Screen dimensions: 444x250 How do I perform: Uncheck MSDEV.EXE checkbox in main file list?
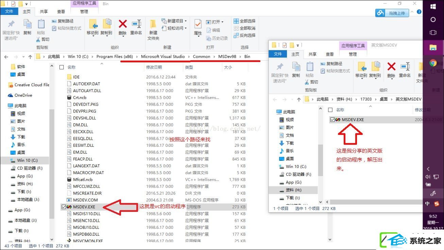[x=64, y=207]
